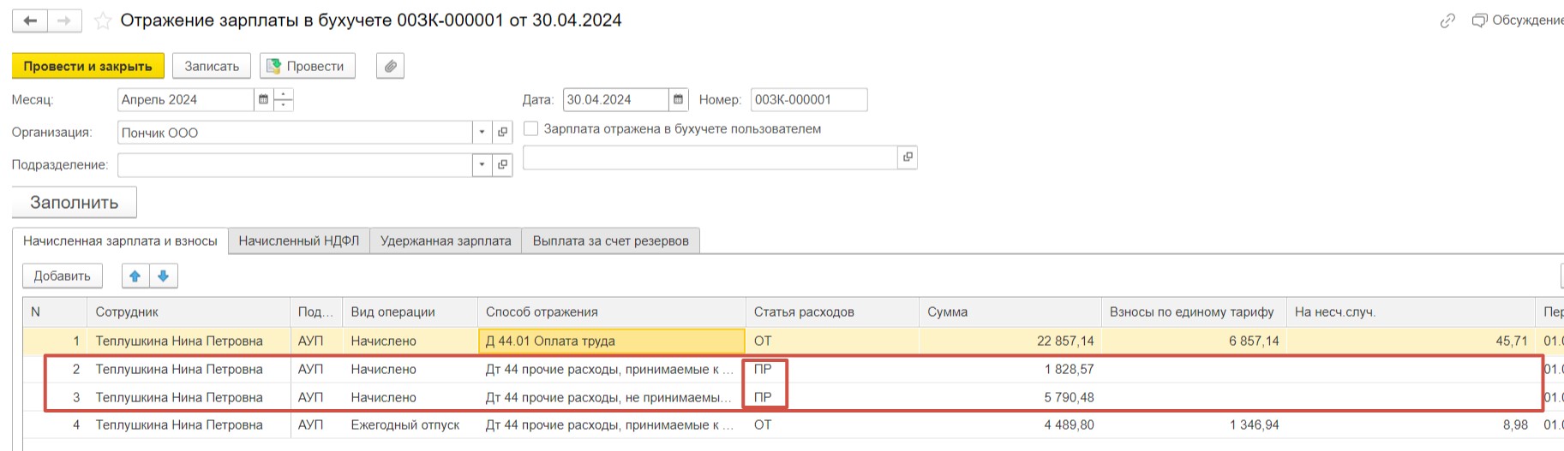Click the forward navigation arrow
This screenshot has height=451, width=1564.
pyautogui.click(x=64, y=21)
